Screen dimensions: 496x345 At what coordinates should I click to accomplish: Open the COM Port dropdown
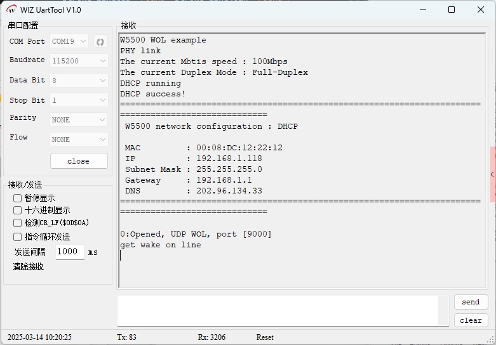(69, 42)
